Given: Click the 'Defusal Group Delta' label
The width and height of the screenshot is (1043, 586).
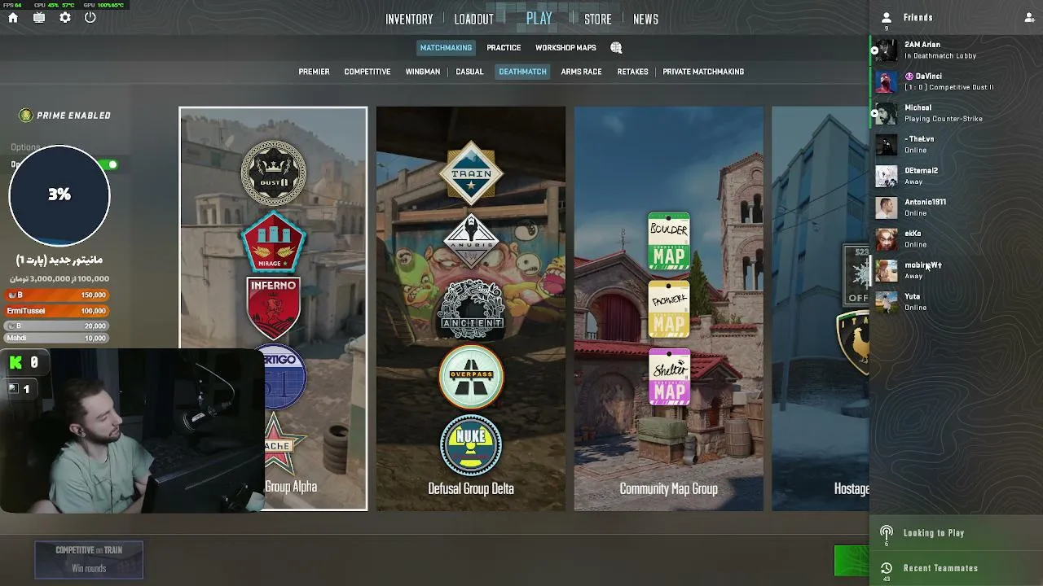Looking at the screenshot, I should click(x=471, y=488).
